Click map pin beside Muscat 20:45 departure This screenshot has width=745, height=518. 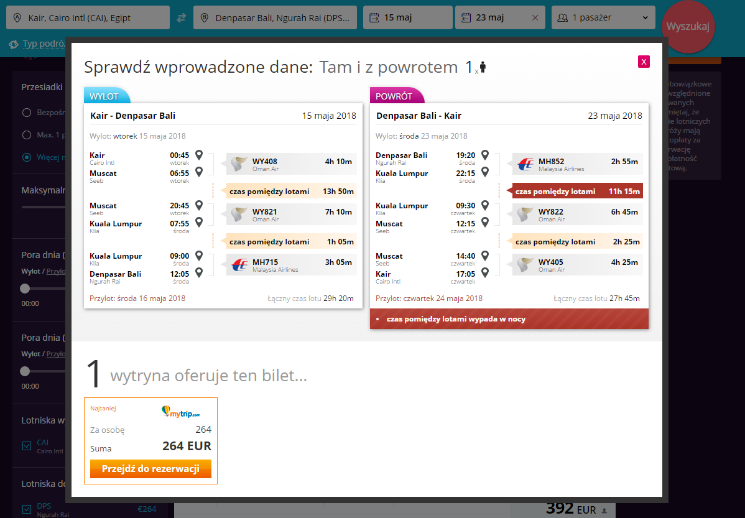199,205
